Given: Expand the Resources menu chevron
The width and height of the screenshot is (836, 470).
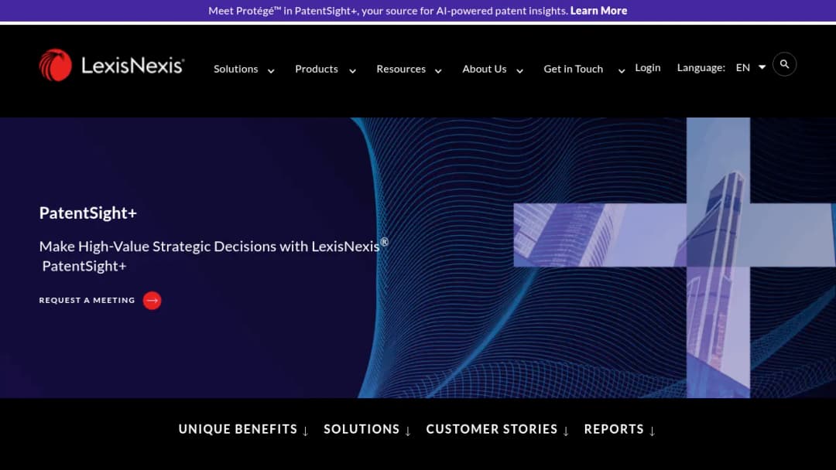Looking at the screenshot, I should click(438, 71).
